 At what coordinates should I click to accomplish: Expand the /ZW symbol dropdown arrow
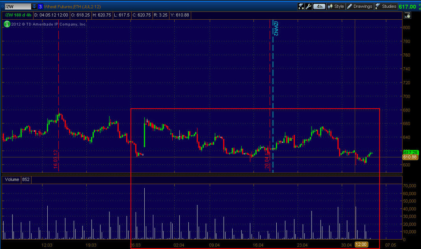(33, 7)
